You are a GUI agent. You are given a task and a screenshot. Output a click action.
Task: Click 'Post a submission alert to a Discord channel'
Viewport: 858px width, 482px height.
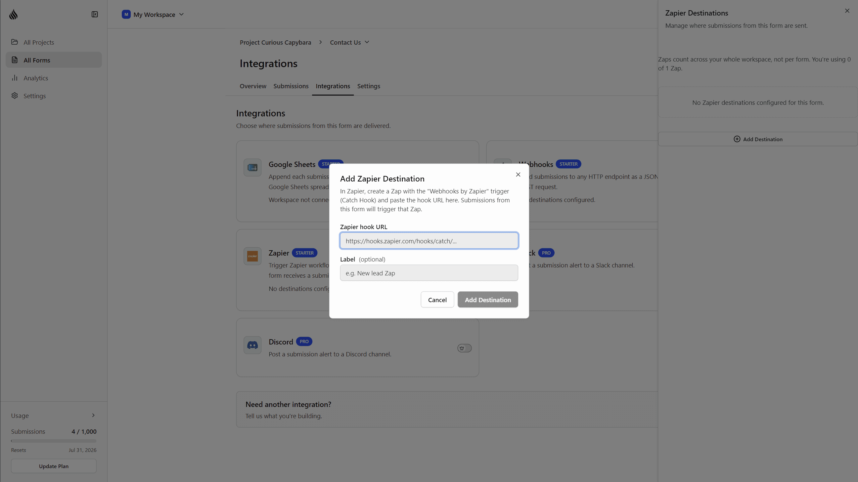[330, 354]
